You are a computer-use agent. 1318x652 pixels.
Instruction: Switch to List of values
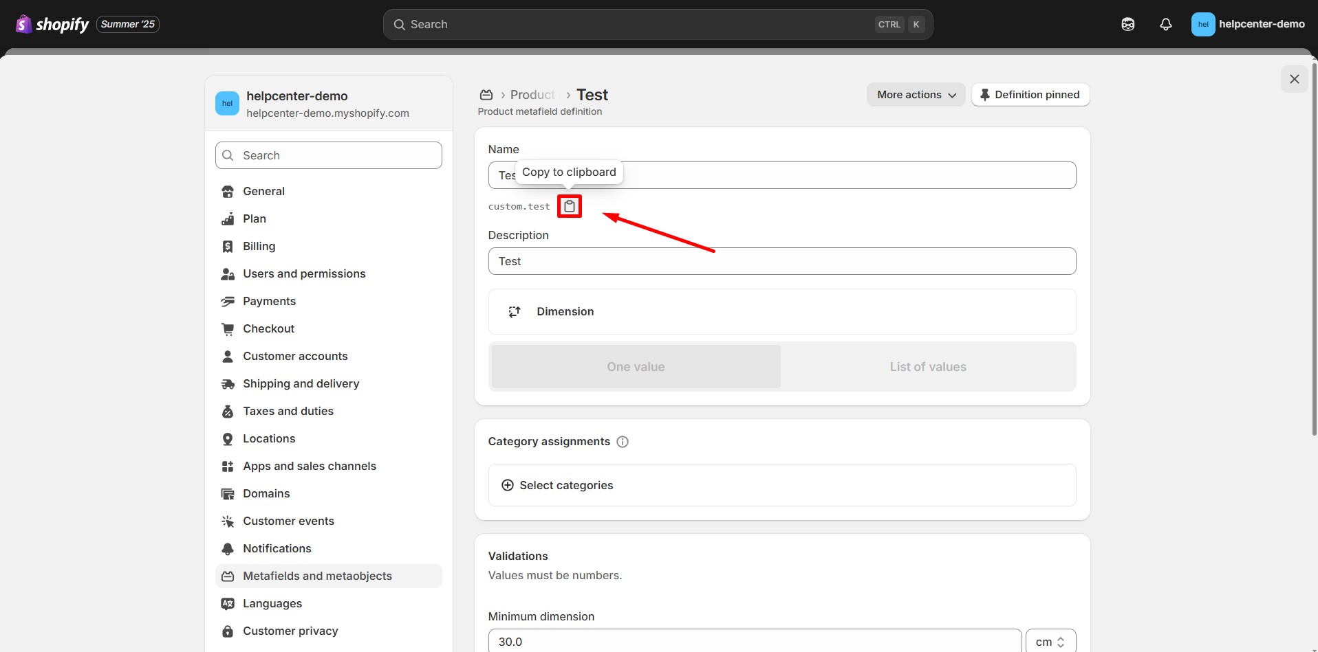tap(927, 366)
